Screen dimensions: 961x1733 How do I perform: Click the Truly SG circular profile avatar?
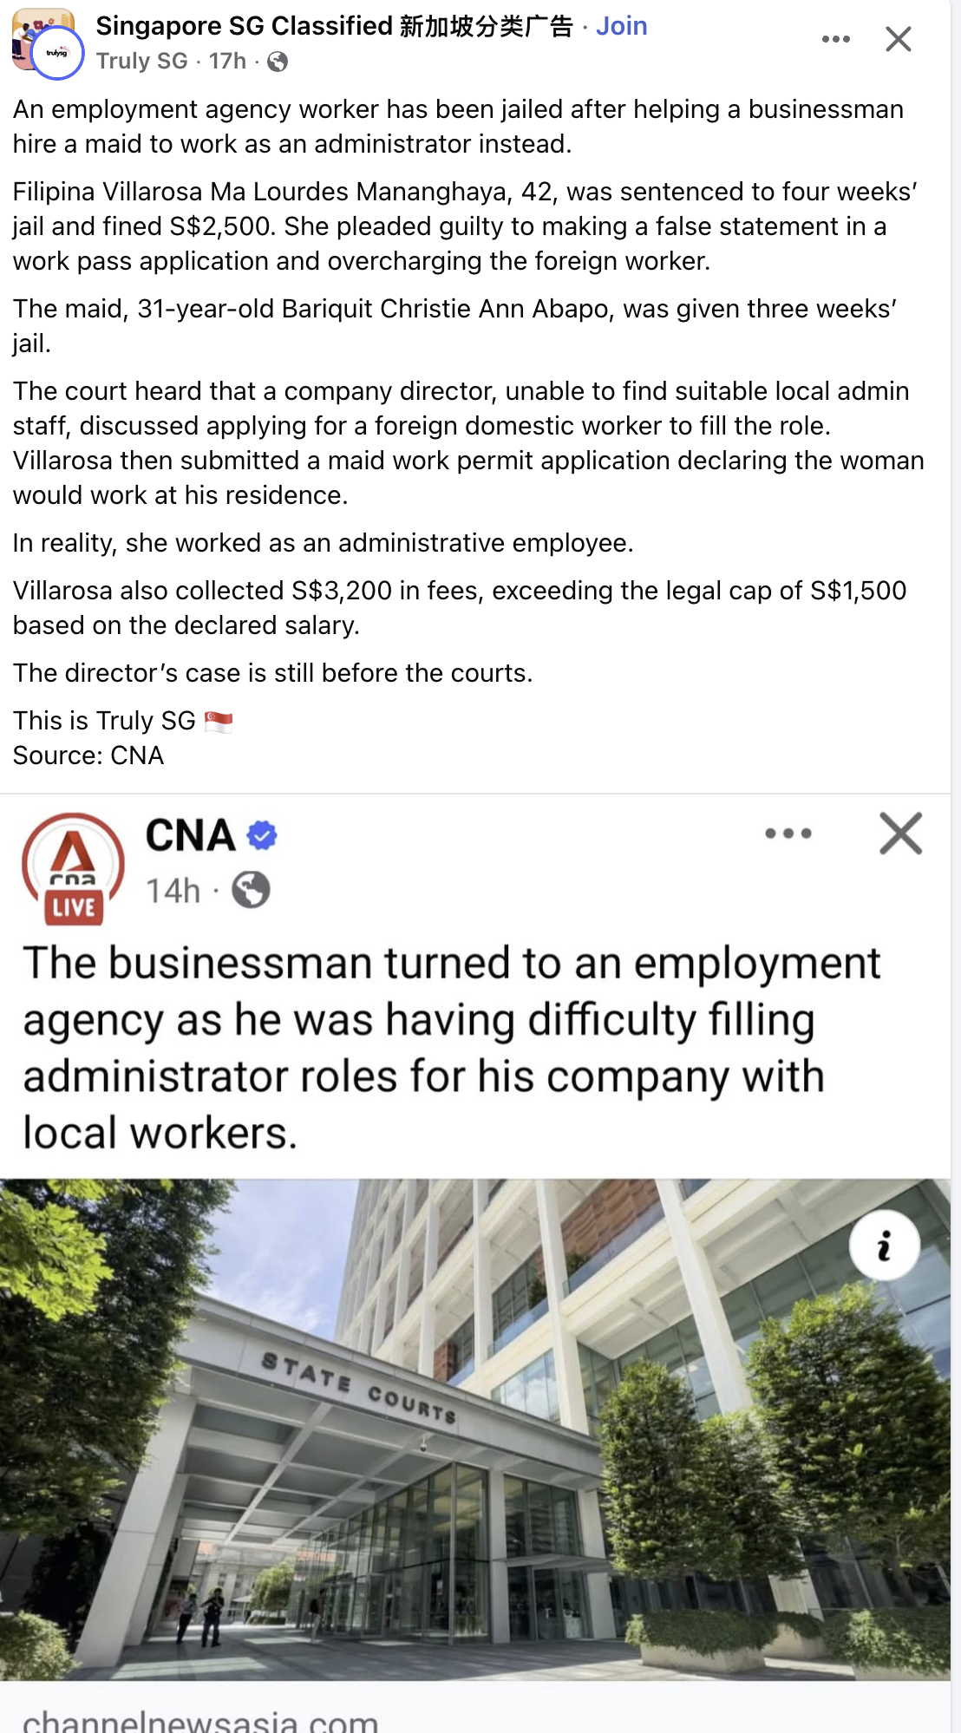(56, 53)
